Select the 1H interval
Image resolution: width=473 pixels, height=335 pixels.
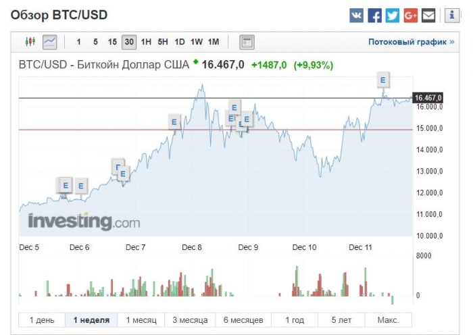click(x=146, y=42)
